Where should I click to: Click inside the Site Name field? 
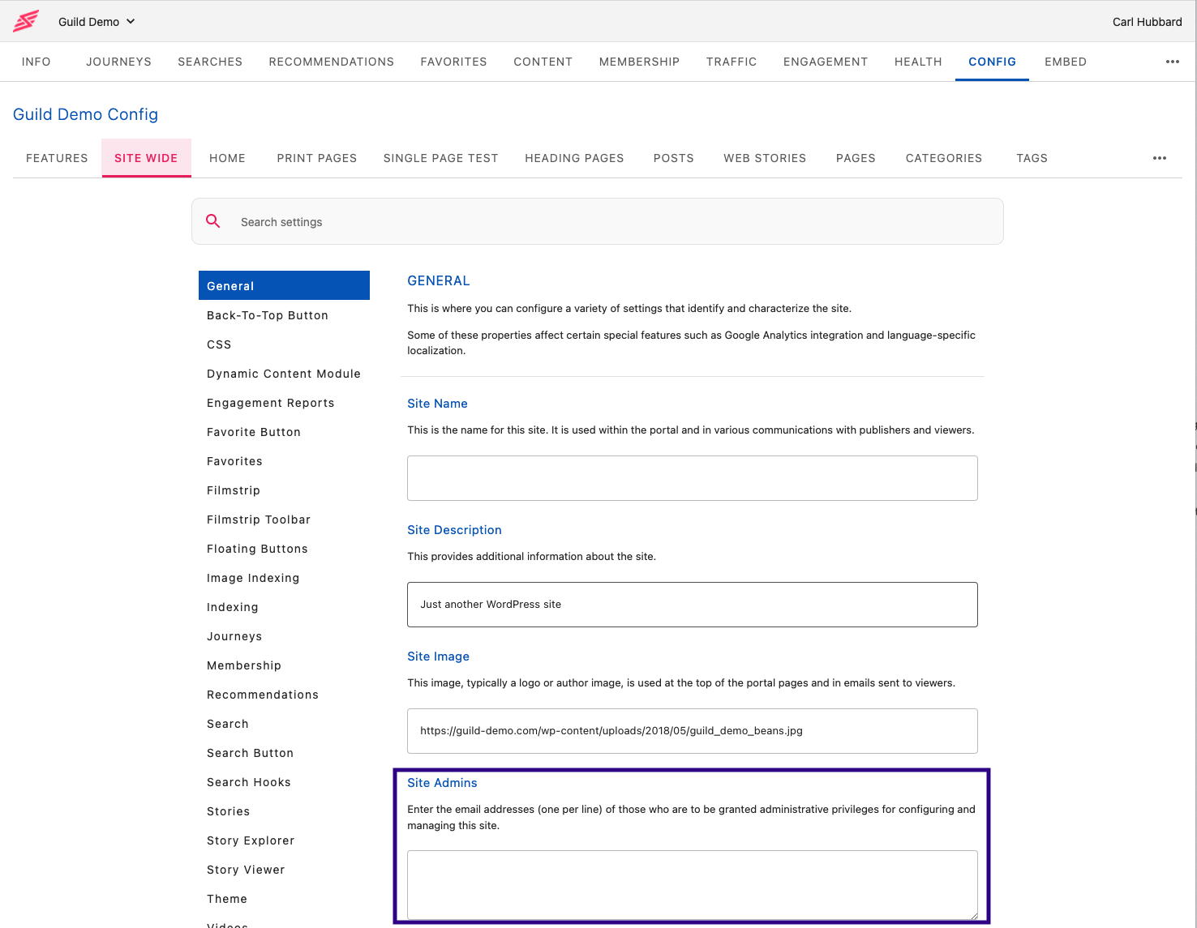click(x=692, y=478)
